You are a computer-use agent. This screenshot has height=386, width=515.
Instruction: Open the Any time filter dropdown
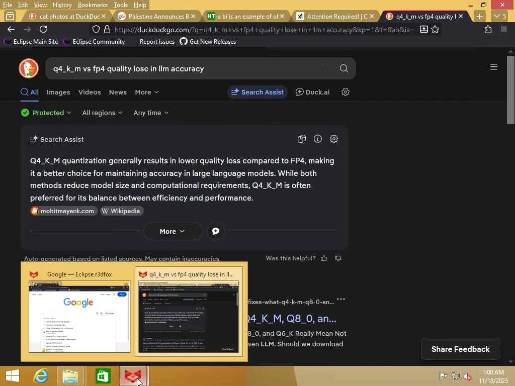(151, 113)
